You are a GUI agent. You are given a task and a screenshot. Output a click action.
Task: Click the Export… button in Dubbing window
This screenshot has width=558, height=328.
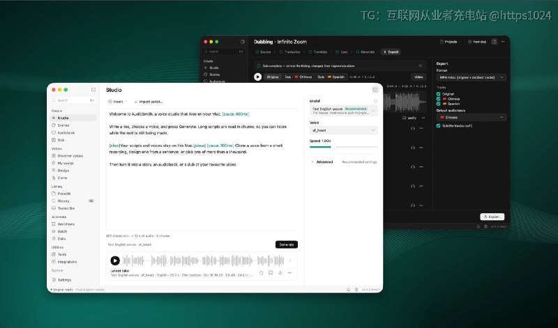click(x=492, y=217)
